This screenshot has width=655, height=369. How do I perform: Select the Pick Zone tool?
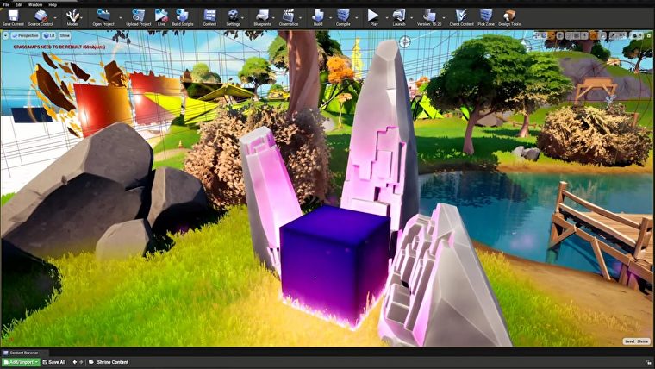tap(486, 18)
